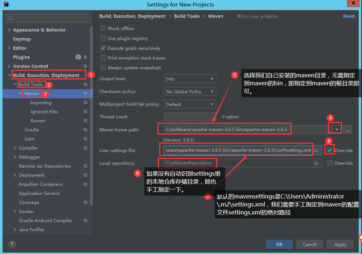Screen dimensions: 362x254
Task: Focus the settings search field
Action: [48, 18]
